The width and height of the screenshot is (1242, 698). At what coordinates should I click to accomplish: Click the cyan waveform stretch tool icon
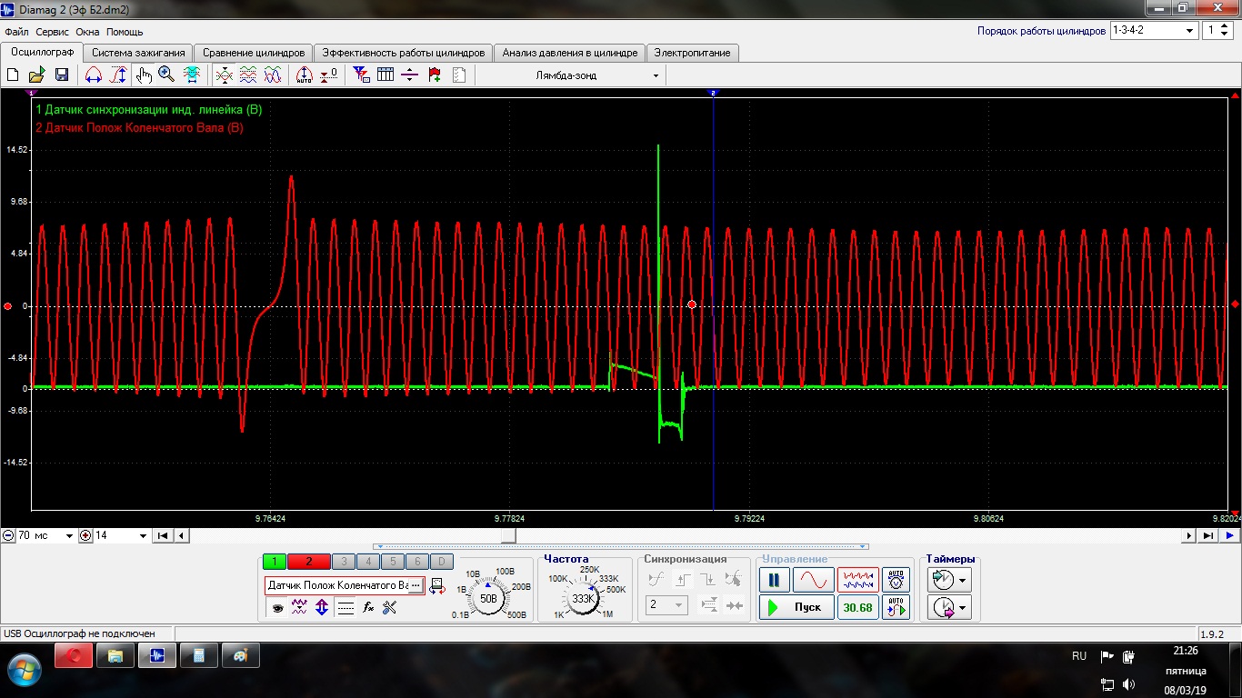pyautogui.click(x=192, y=75)
